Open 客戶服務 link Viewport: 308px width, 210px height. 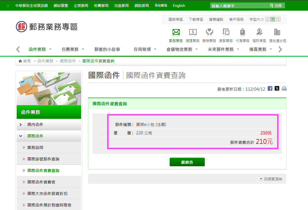pyautogui.click(x=236, y=20)
